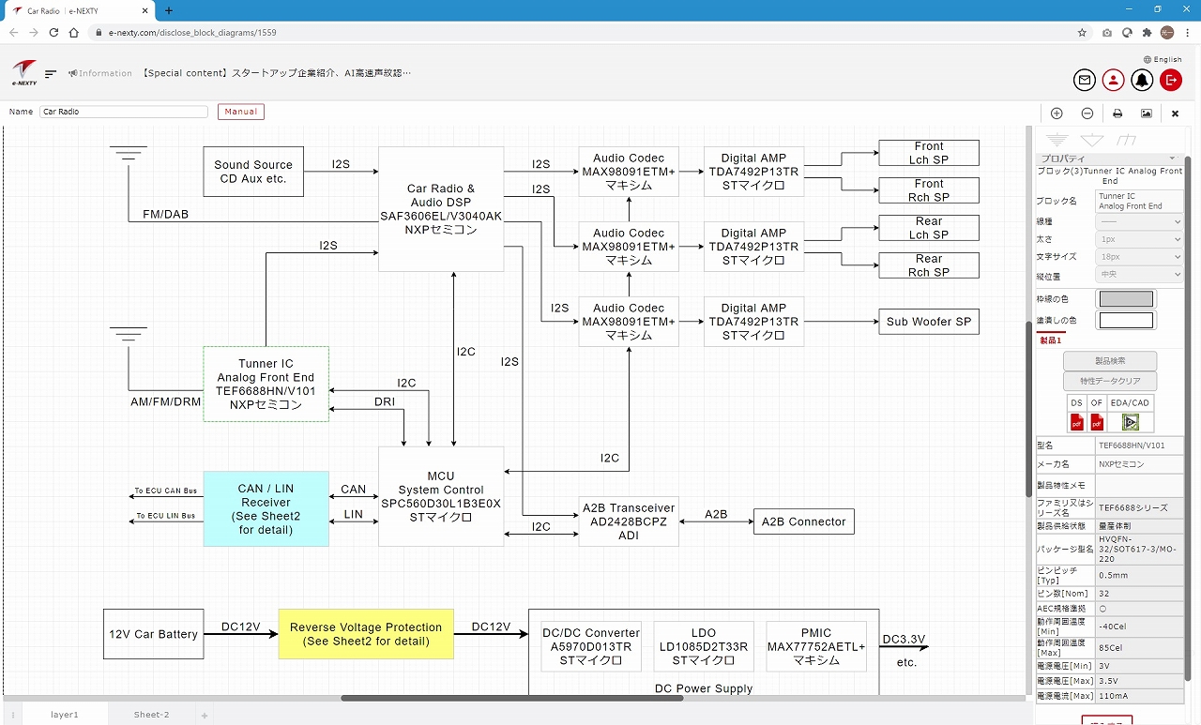Screen dimensions: 1201x725
Task: Select the ground symbol shape icon
Action: (1057, 140)
